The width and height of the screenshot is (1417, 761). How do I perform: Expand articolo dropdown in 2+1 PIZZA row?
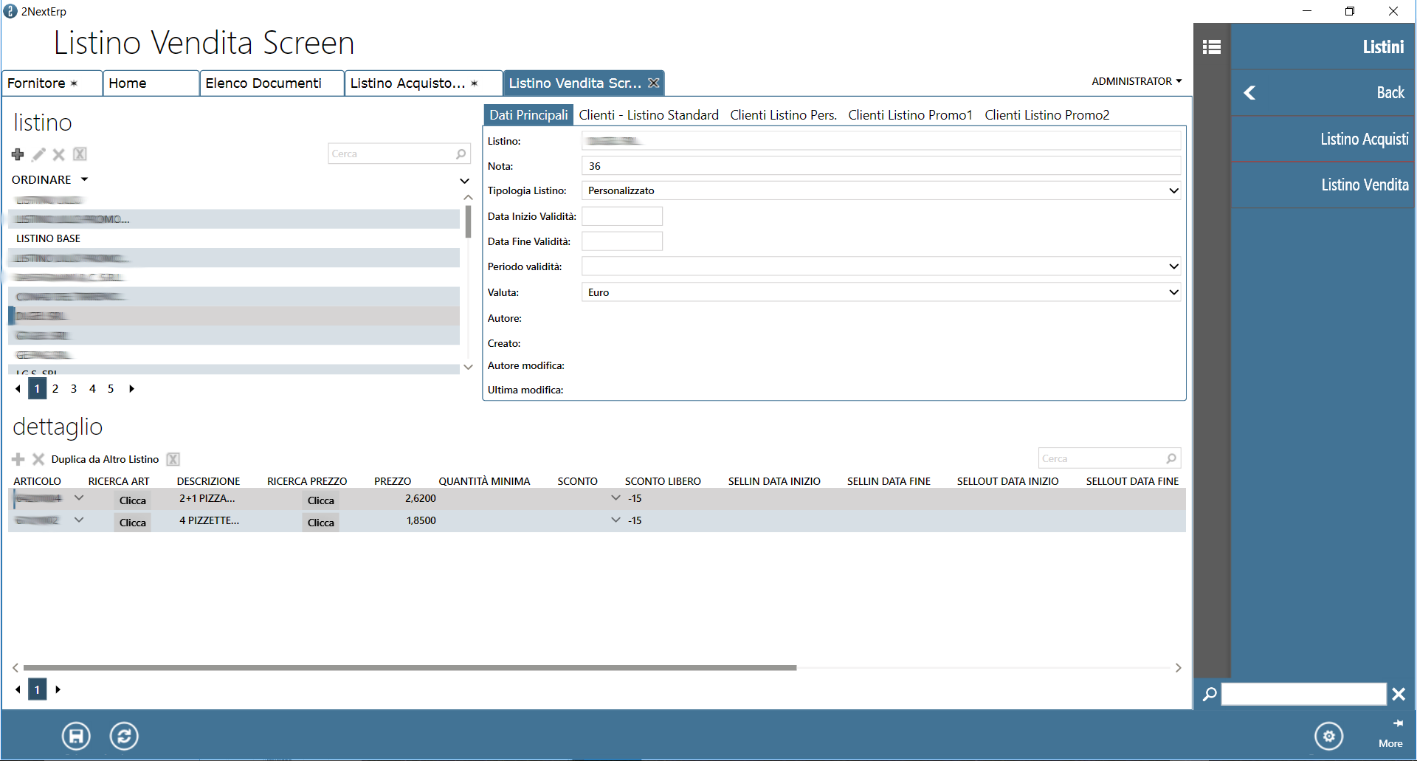(x=79, y=498)
